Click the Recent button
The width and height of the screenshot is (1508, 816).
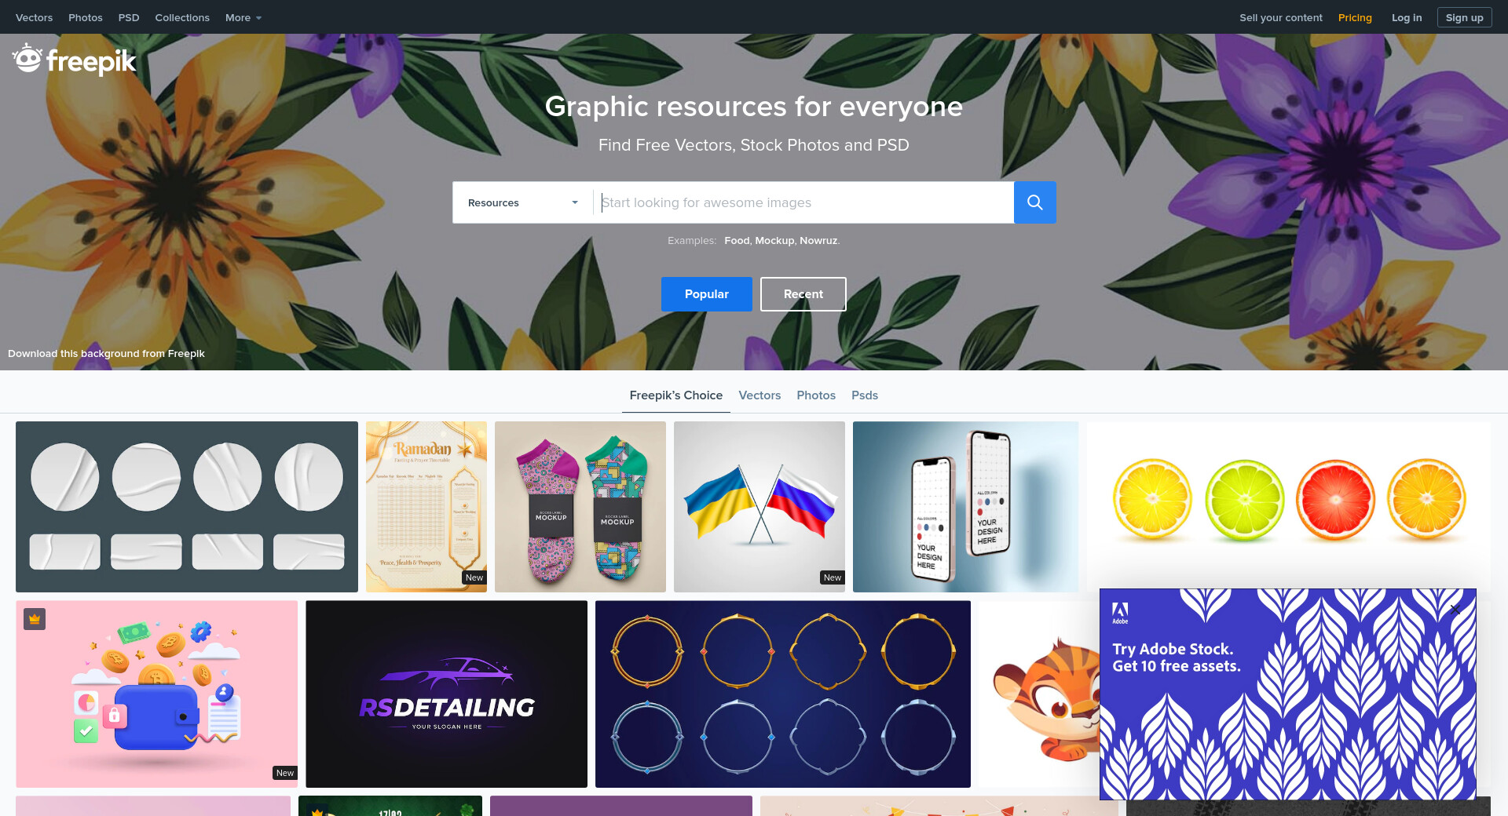pyautogui.click(x=803, y=294)
